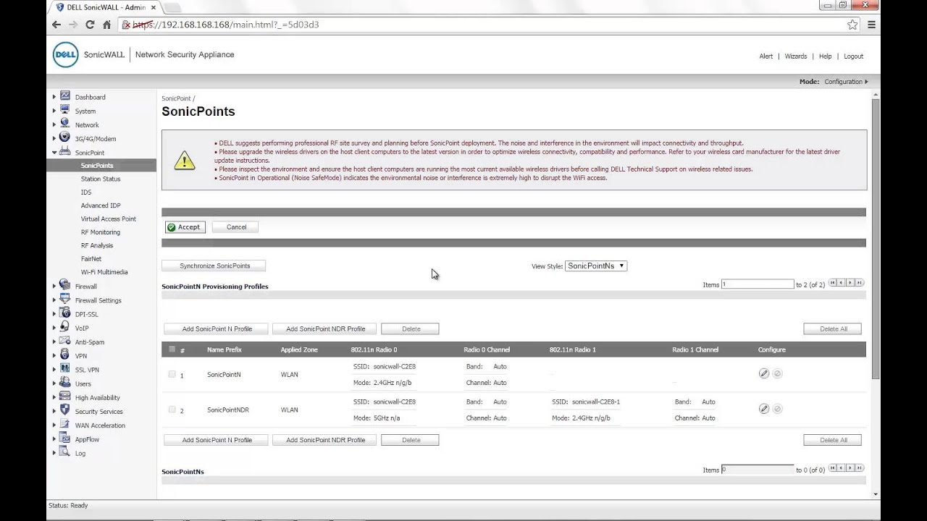The width and height of the screenshot is (927, 521).
Task: Click the Firewall icon in sidebar
Action: [x=65, y=285]
